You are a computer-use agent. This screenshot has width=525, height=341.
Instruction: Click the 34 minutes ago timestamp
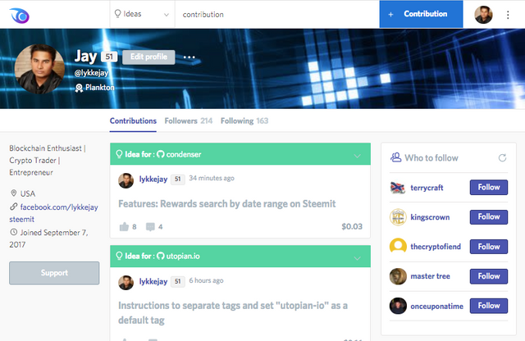[x=212, y=178]
